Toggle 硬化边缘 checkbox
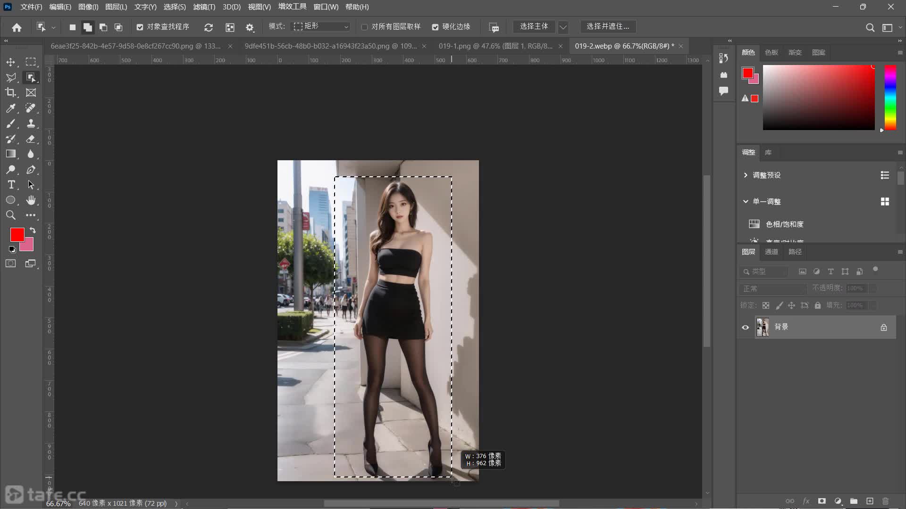906x509 pixels. click(x=435, y=27)
